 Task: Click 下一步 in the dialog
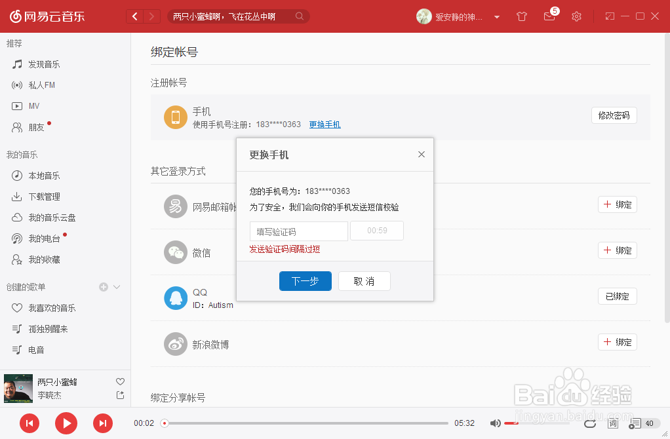(x=305, y=281)
